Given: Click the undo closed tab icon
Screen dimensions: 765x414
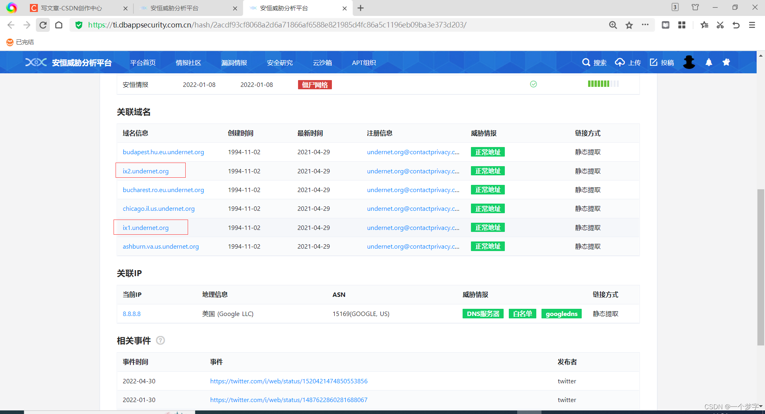Looking at the screenshot, I should coord(736,25).
